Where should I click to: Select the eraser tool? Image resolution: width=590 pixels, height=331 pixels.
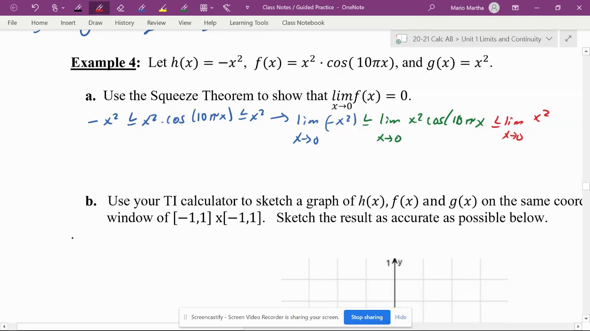(x=120, y=8)
